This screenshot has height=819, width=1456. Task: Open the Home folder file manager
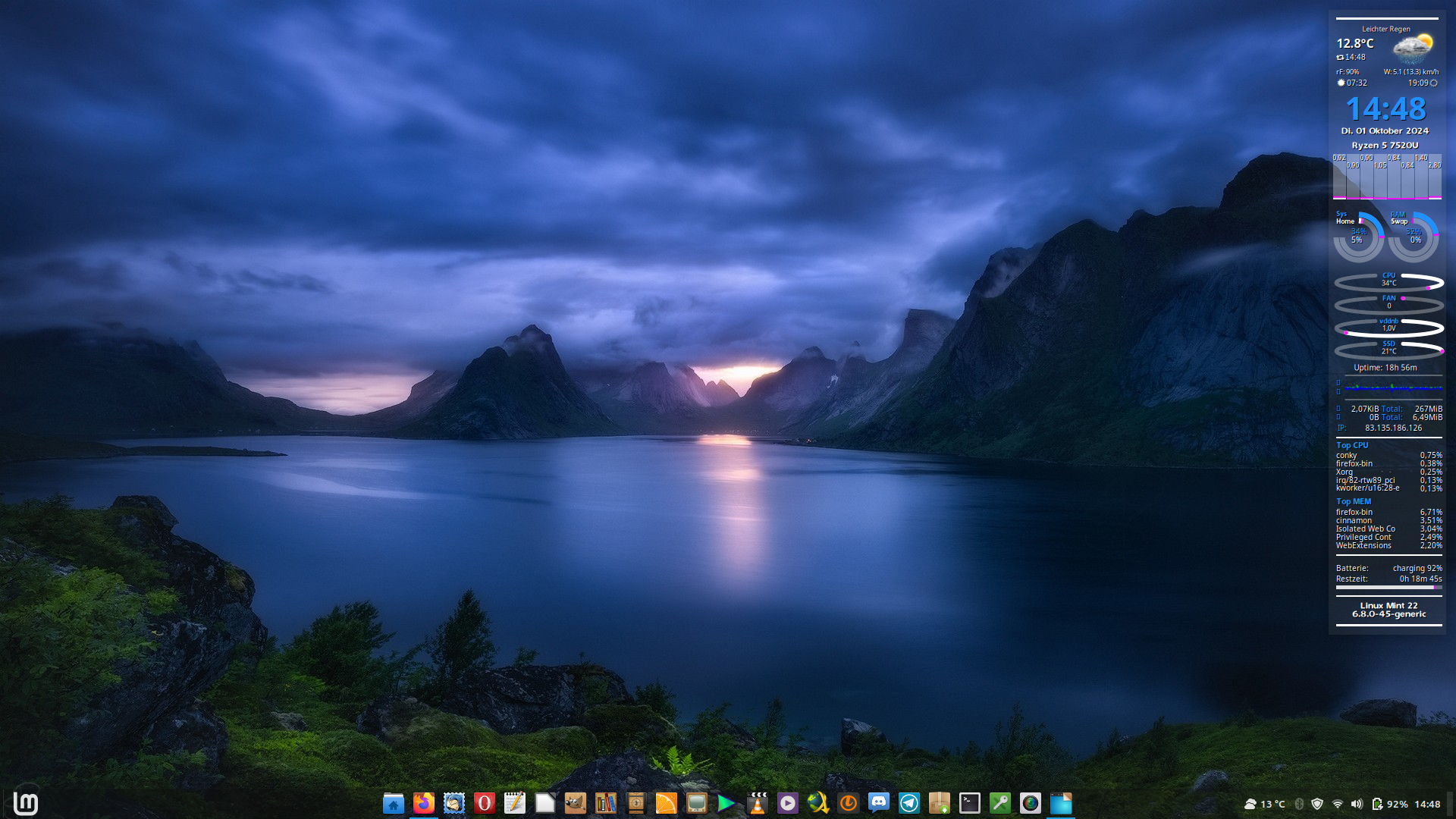coord(393,803)
